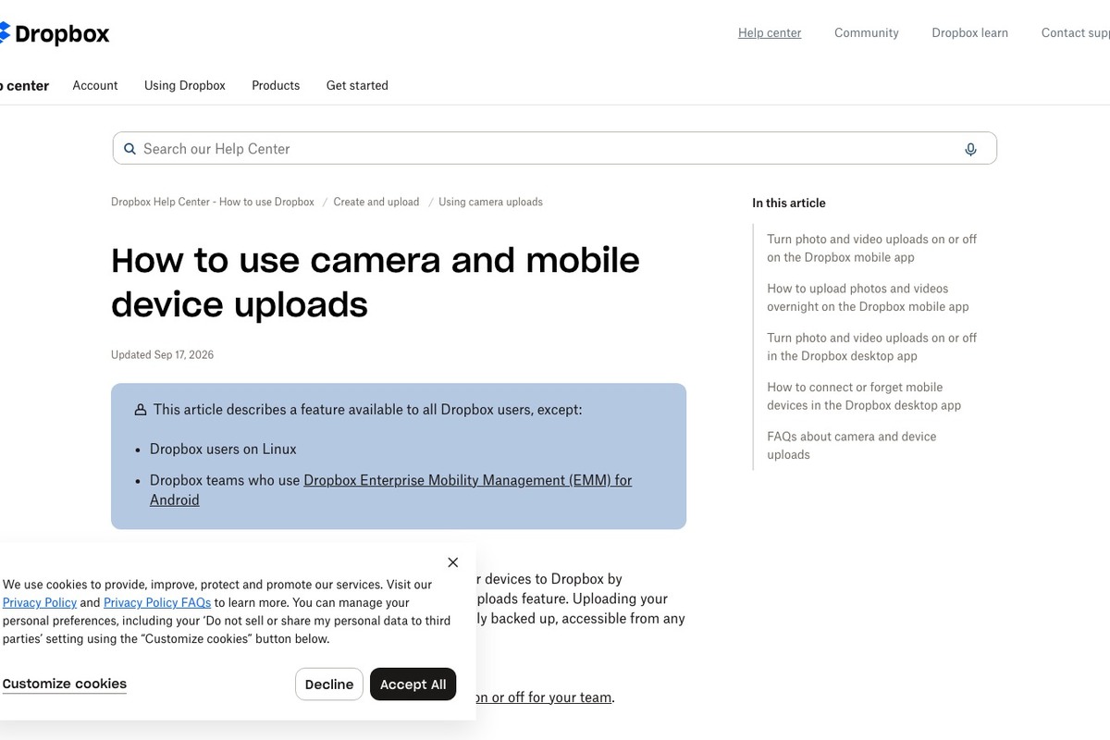Open Dropbox learn link
The width and height of the screenshot is (1110, 740).
coord(969,32)
